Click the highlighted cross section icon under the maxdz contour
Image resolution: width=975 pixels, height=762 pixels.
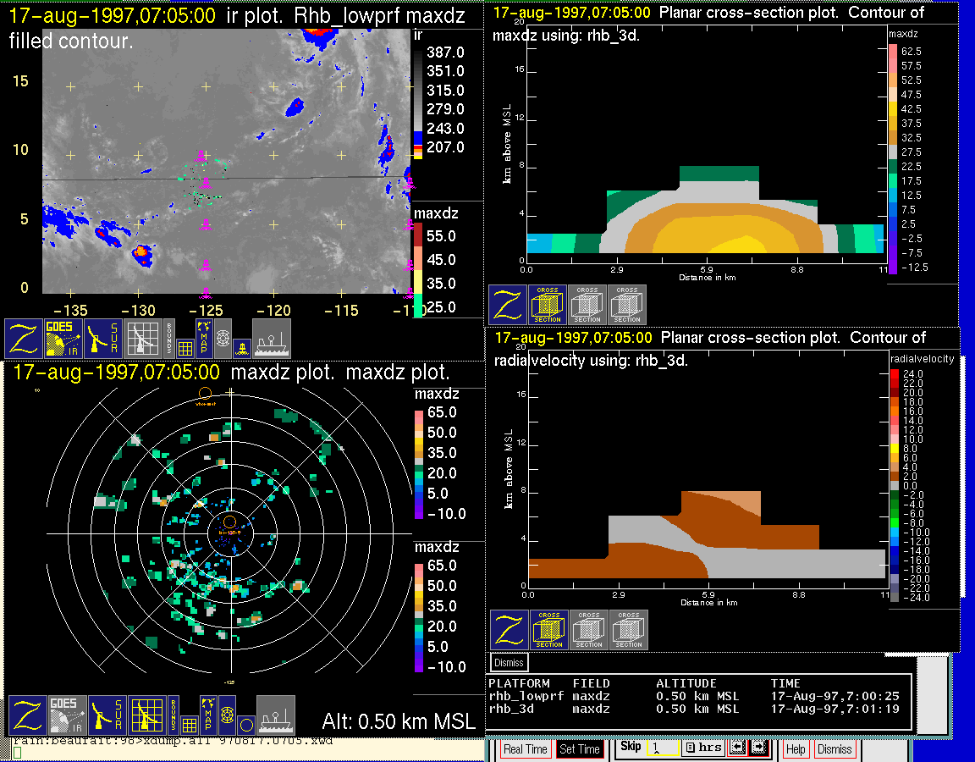(x=548, y=305)
